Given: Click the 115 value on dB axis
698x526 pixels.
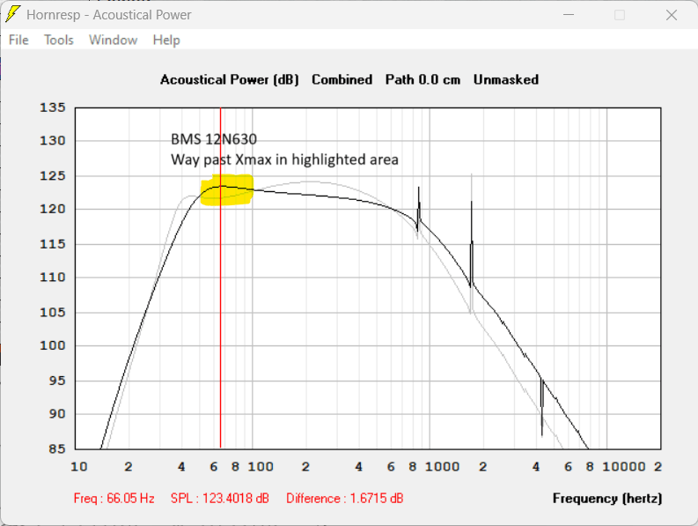Looking at the screenshot, I should click(53, 244).
